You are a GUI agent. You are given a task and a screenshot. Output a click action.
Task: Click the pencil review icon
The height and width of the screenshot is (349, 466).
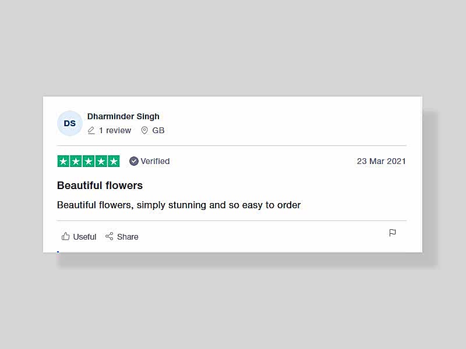(91, 130)
